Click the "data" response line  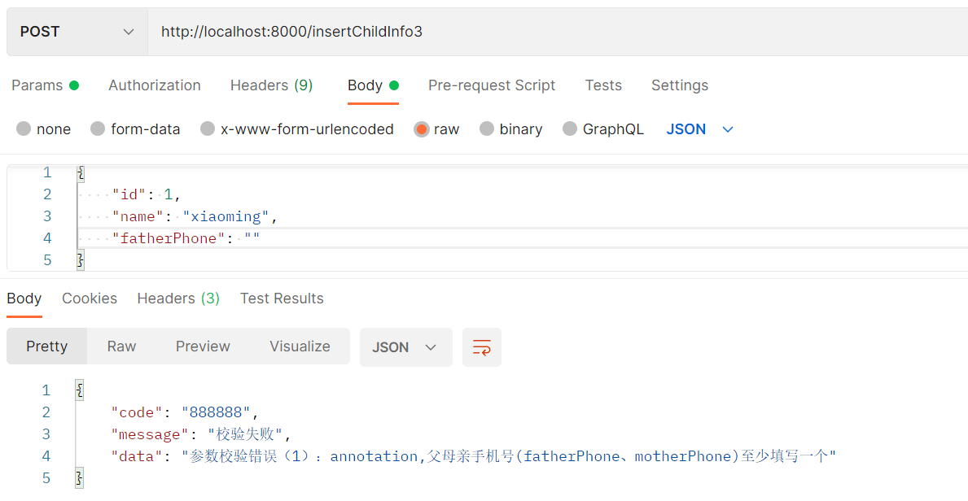tap(473, 456)
